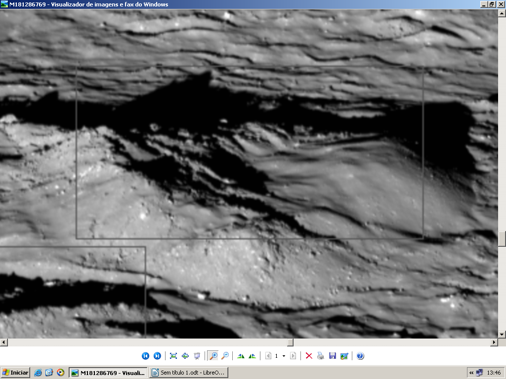Select the zoom out magnifier
The image size is (506, 379).
pyautogui.click(x=225, y=356)
